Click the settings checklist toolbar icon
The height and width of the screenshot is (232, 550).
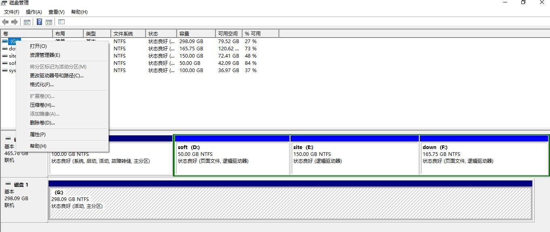tap(61, 22)
